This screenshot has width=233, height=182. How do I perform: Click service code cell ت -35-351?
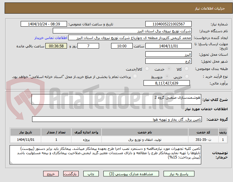click(x=203, y=140)
